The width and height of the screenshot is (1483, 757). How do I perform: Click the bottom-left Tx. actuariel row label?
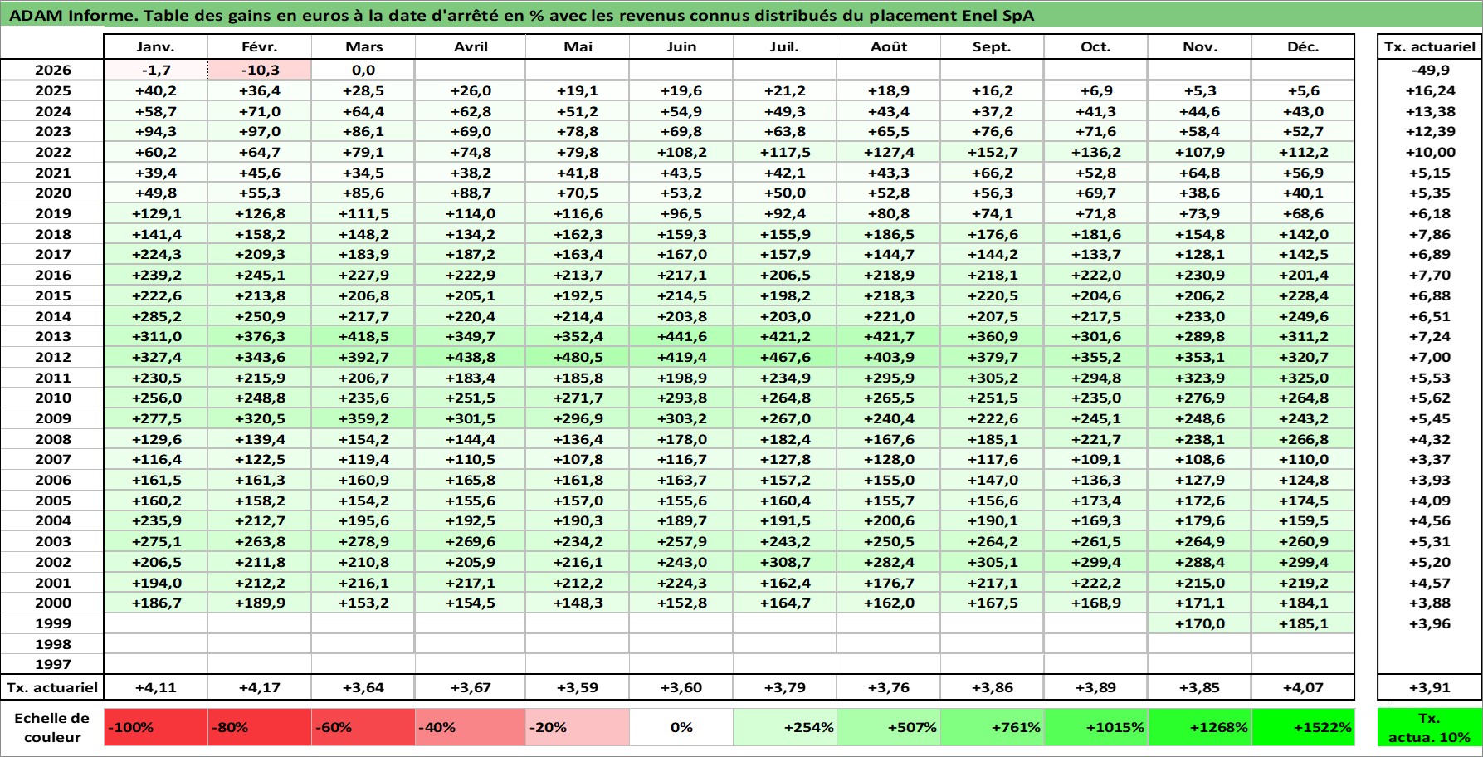point(52,687)
